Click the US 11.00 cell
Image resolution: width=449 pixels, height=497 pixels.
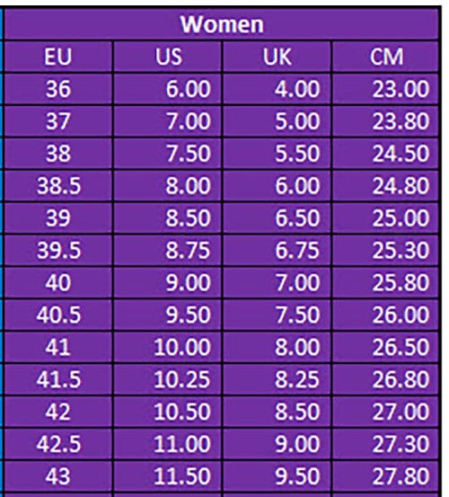[167, 443]
